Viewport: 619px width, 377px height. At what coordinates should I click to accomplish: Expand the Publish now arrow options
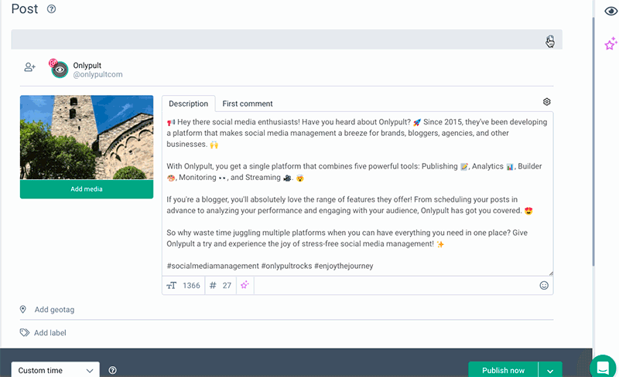point(550,371)
